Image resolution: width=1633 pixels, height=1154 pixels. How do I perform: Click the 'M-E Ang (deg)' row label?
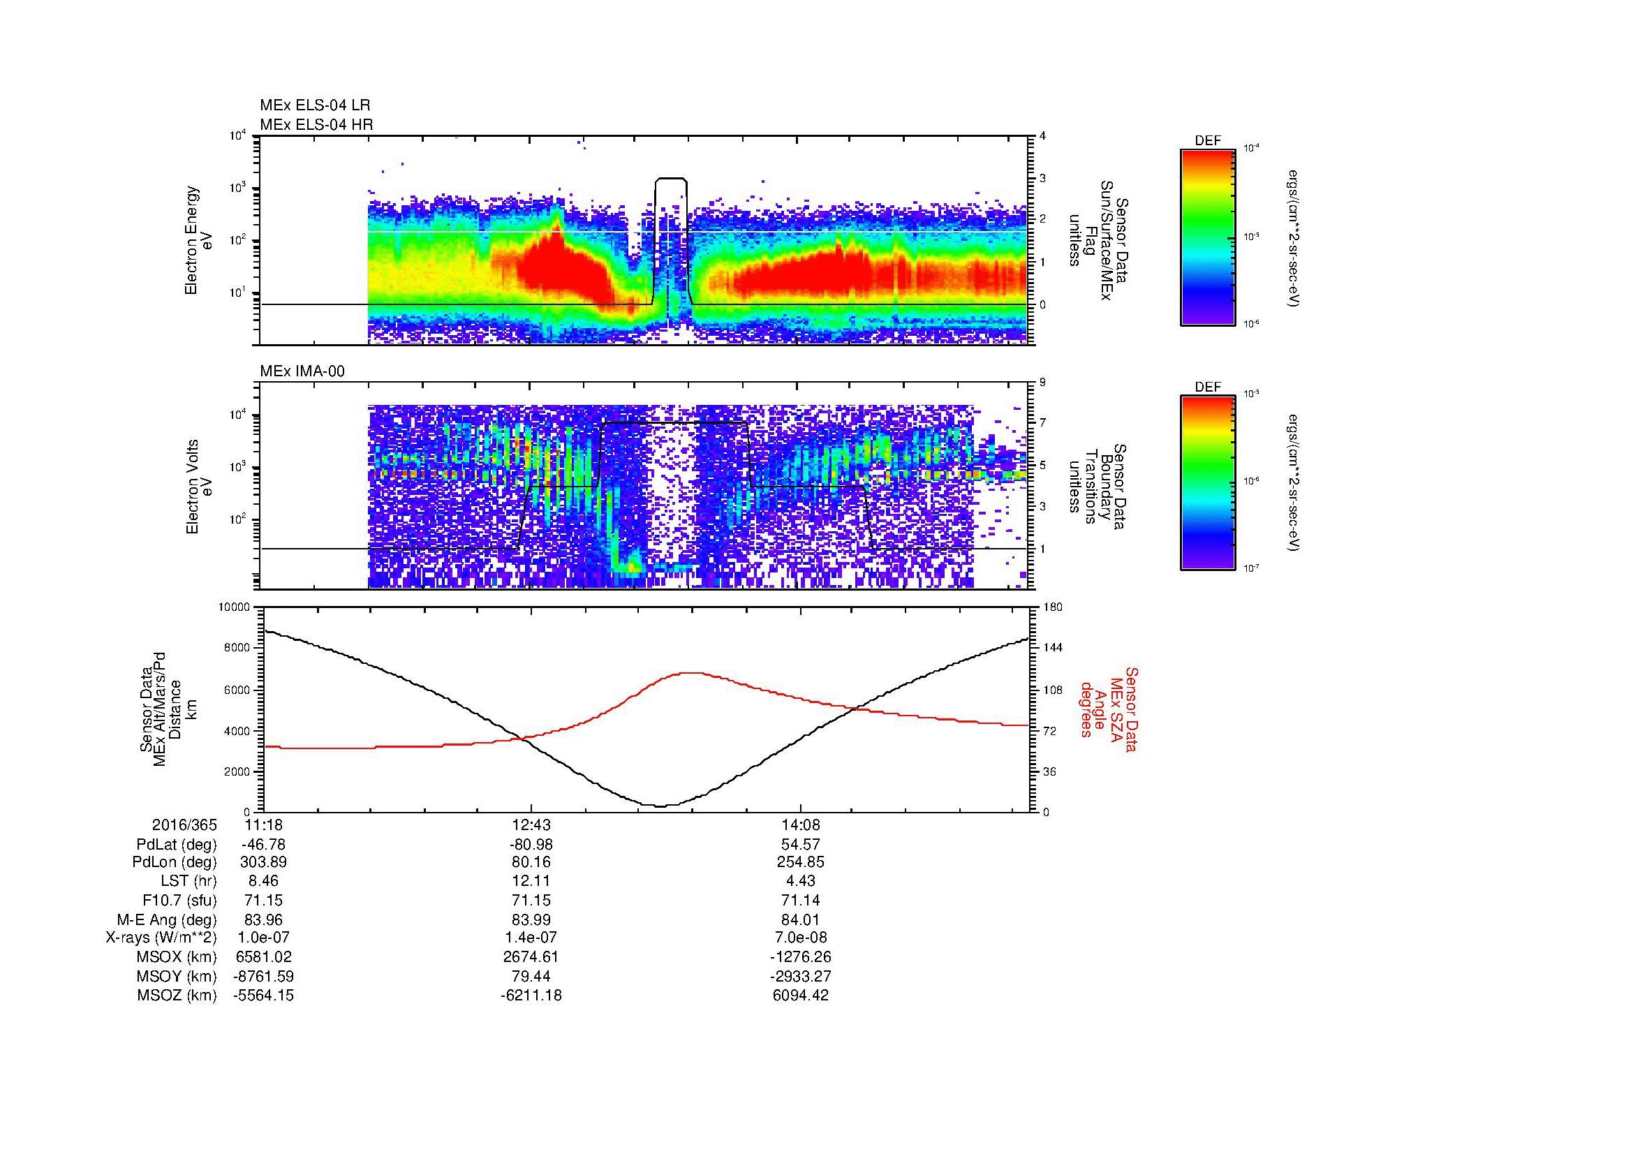click(x=167, y=919)
